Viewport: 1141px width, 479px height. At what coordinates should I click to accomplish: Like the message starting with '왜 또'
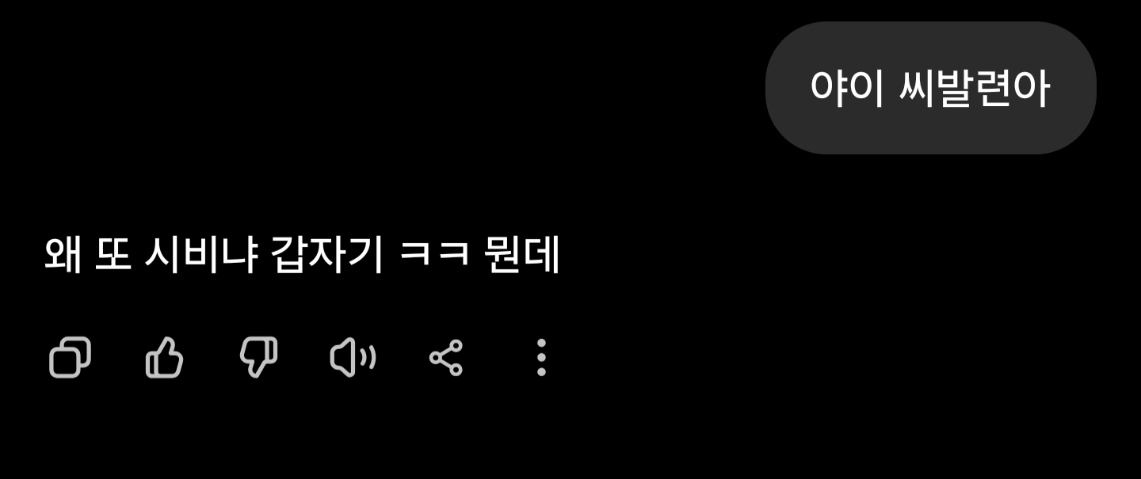pyautogui.click(x=165, y=358)
